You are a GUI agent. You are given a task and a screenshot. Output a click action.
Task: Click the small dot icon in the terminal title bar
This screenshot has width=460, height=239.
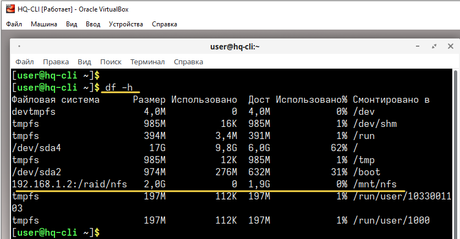pyautogui.click(x=19, y=46)
